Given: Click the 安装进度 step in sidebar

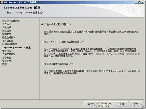Looking at the screenshot, I should [x=7, y=61].
